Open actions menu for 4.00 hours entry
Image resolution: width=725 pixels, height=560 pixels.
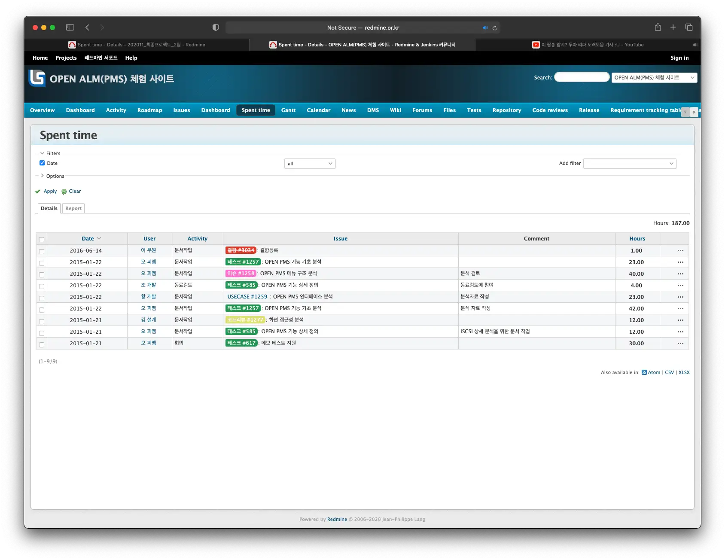(x=680, y=285)
